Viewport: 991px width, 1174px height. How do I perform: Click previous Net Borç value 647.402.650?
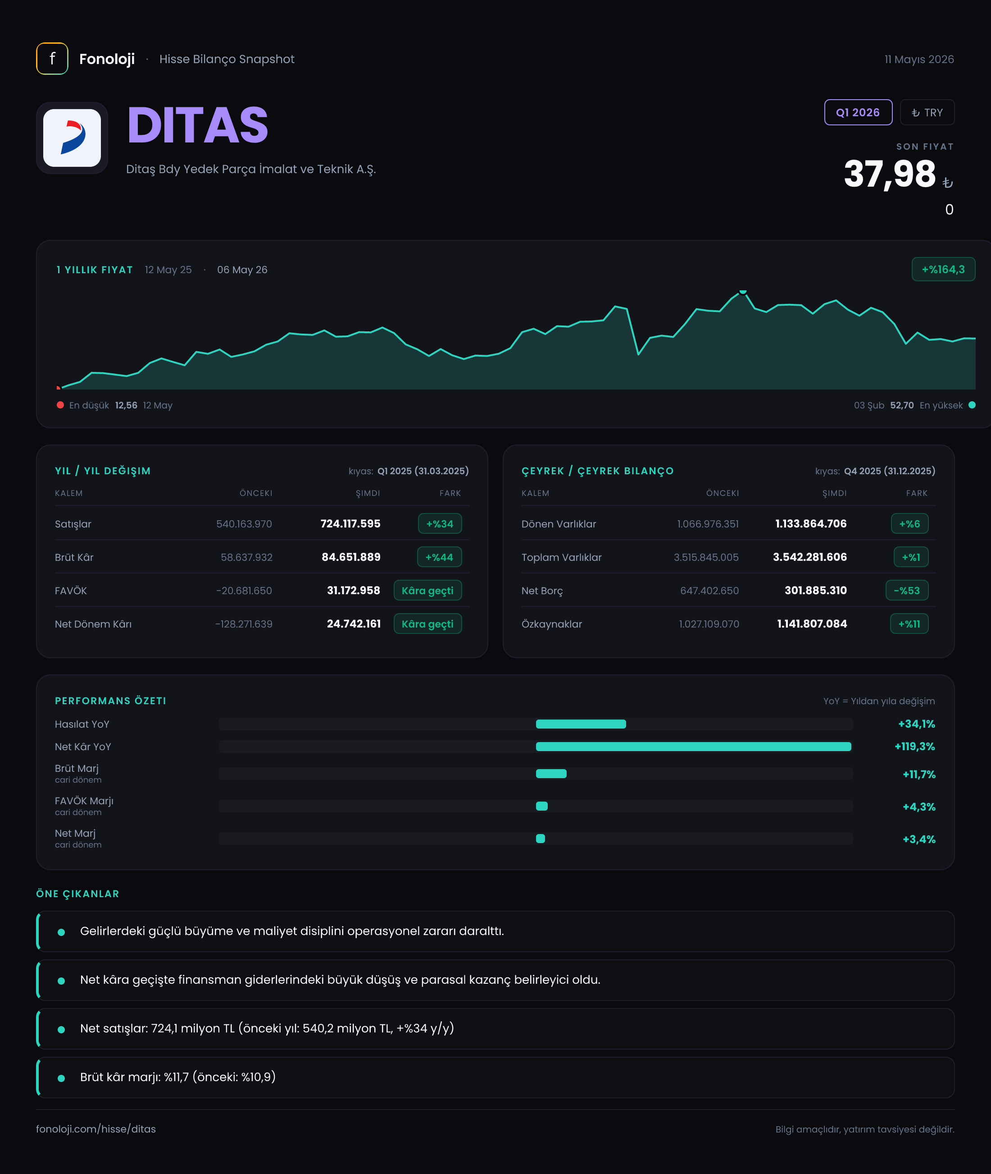709,590
